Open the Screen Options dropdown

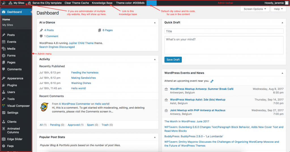[x=255, y=9]
